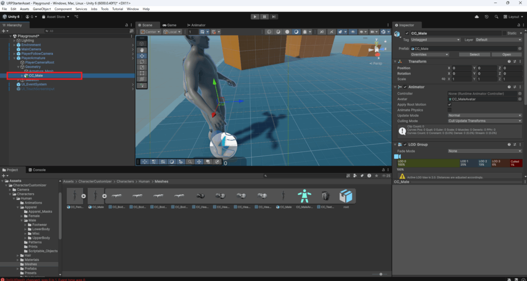The height and width of the screenshot is (281, 527).
Task: Click the Play button
Action: (255, 17)
